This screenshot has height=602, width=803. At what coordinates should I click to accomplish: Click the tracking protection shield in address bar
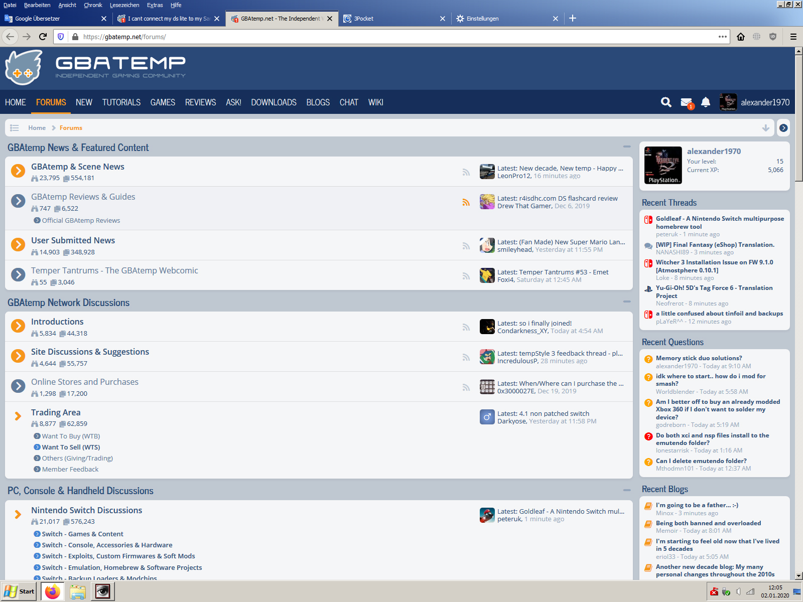pyautogui.click(x=61, y=37)
